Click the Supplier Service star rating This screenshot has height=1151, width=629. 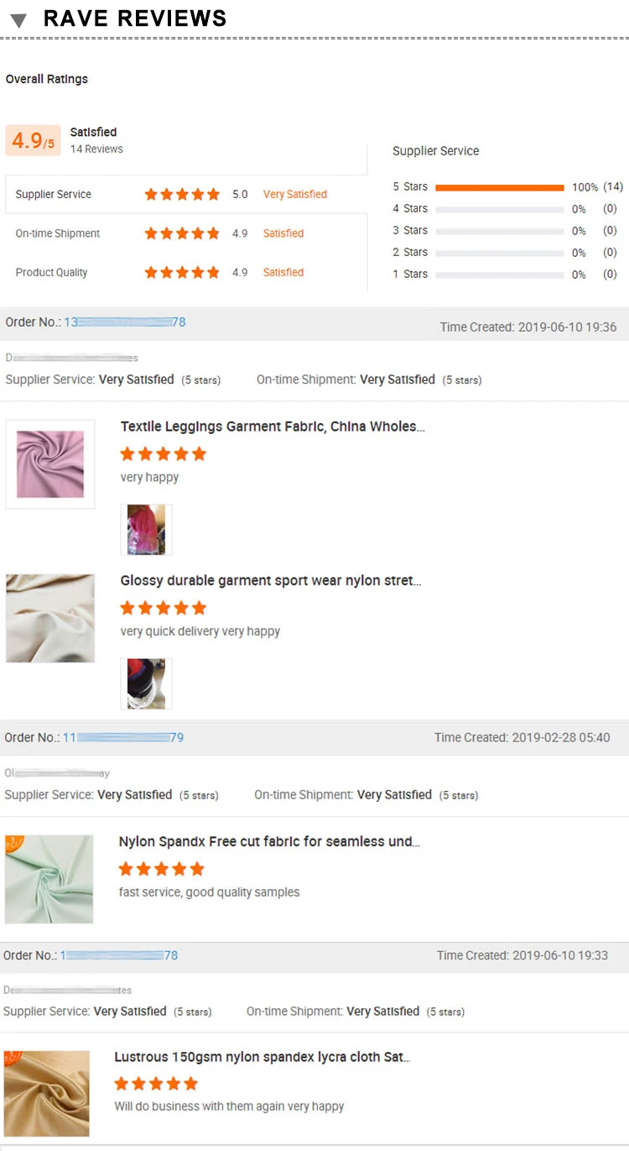(x=182, y=194)
